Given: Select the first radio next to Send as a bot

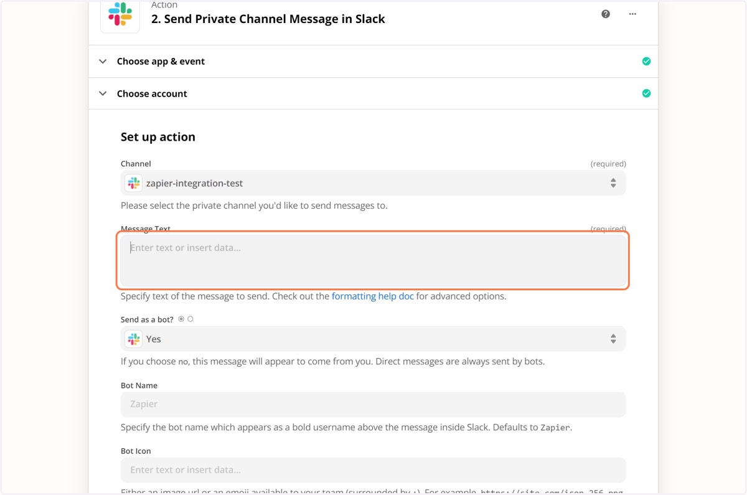Looking at the screenshot, I should [x=181, y=319].
